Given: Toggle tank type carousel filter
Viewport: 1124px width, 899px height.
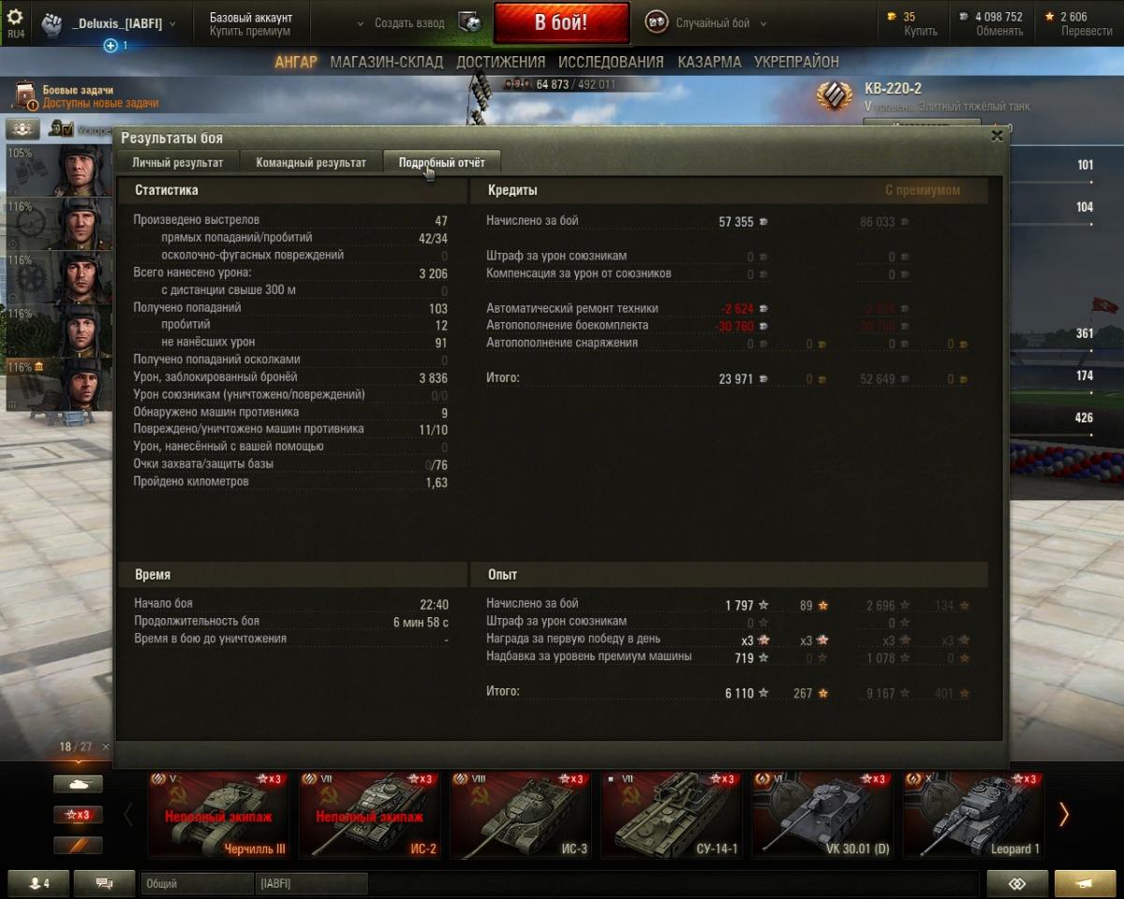Looking at the screenshot, I should click(78, 784).
